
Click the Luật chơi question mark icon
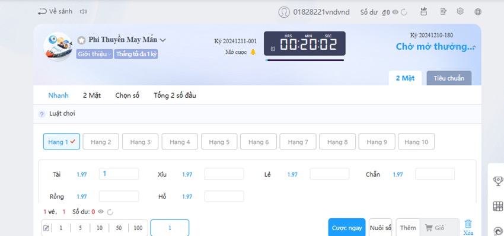click(42, 114)
